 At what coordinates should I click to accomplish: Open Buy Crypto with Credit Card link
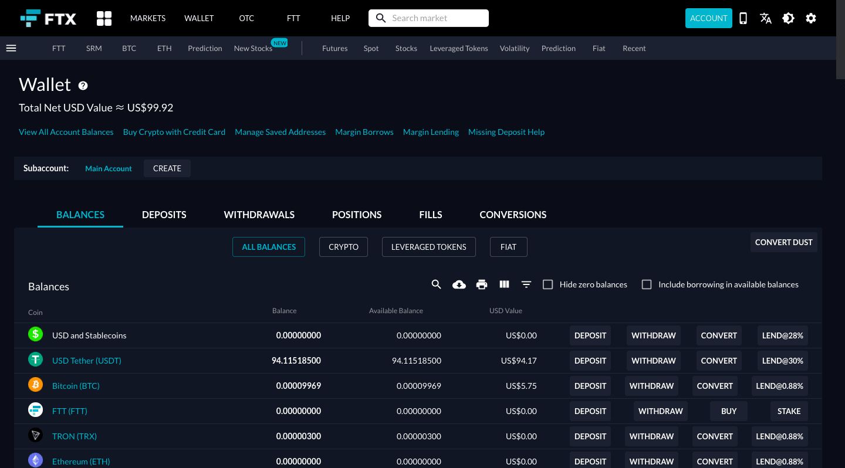(x=174, y=132)
